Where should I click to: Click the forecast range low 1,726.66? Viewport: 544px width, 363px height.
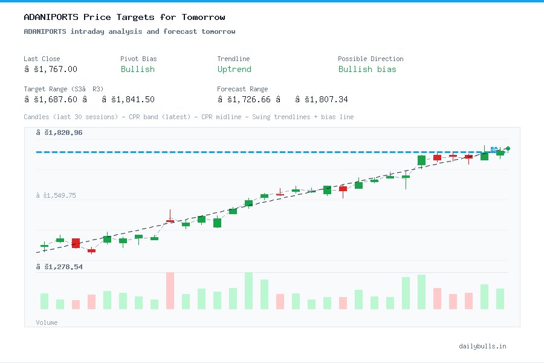click(244, 99)
